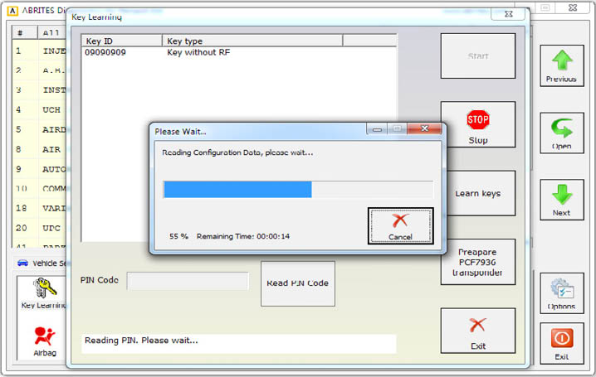Click Prepare PCF7936 transponder button
596x377 pixels.
(477, 262)
